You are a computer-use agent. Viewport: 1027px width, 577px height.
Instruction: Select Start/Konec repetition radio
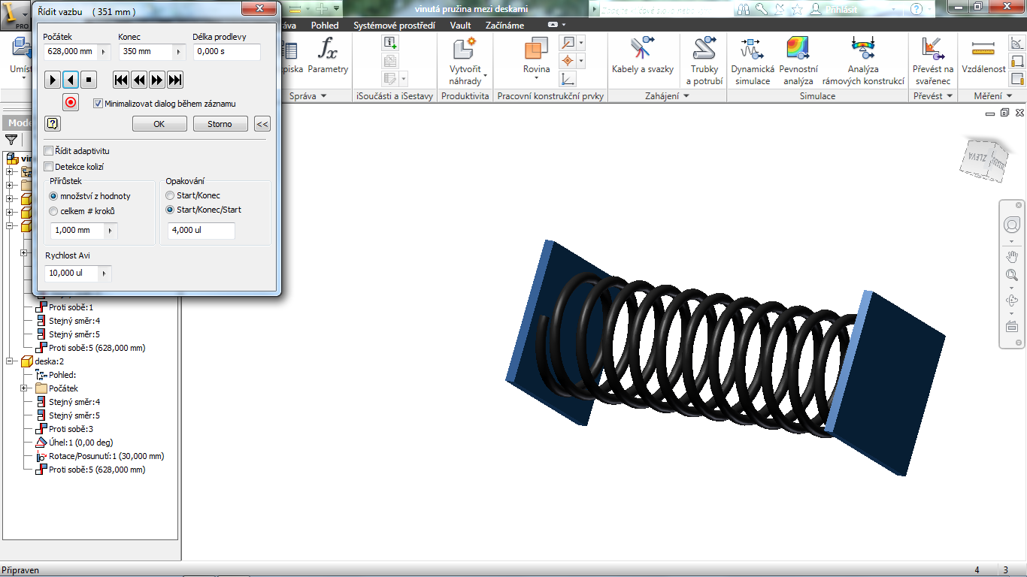tap(170, 195)
